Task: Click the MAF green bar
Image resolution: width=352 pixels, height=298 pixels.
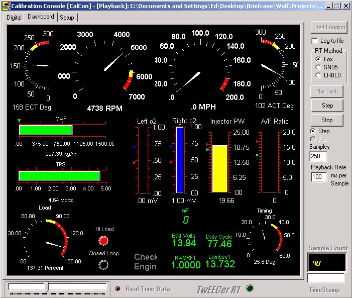Action: (46, 130)
